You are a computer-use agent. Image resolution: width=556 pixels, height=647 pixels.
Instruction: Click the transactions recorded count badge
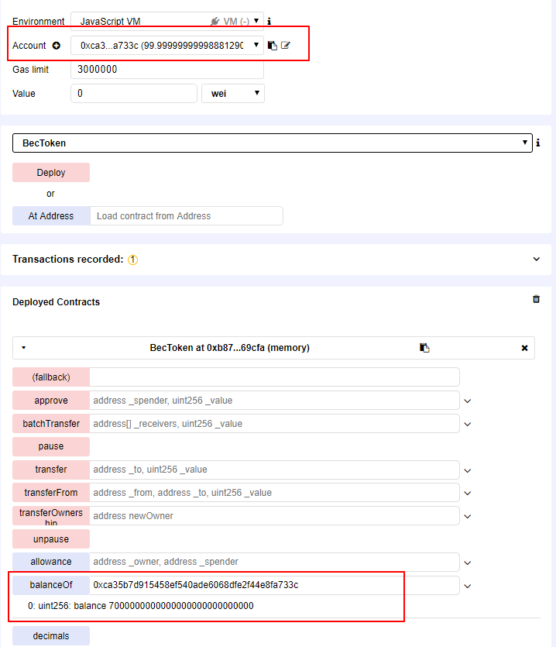tap(133, 260)
